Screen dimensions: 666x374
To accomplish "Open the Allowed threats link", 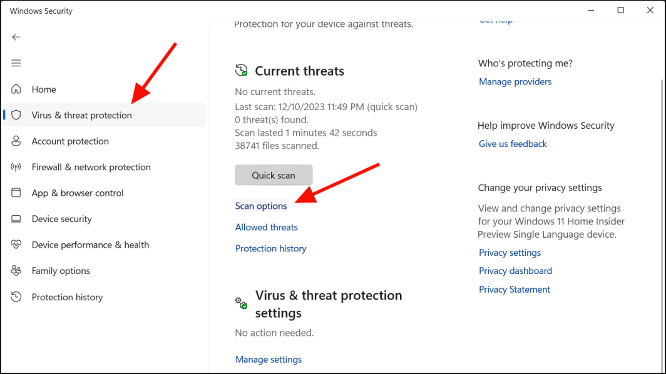I will coord(266,227).
